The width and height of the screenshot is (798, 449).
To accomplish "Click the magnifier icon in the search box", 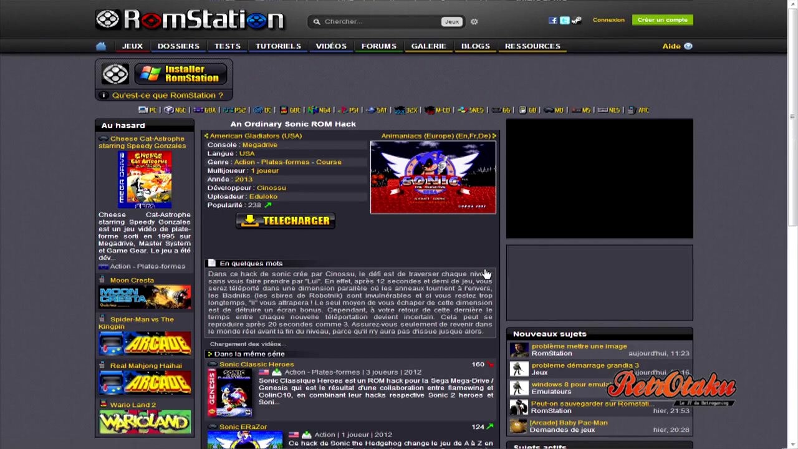I will 317,22.
